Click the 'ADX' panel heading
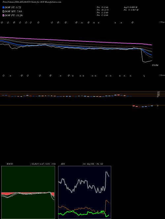Image resolution: width=165 pixels, height=219 pixels. [63, 164]
